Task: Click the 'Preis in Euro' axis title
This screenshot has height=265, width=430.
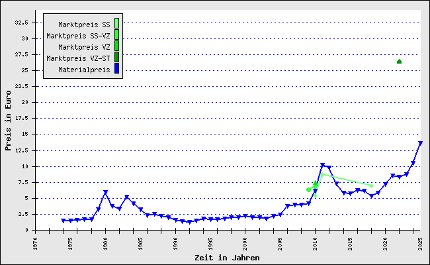Action: tap(9, 127)
